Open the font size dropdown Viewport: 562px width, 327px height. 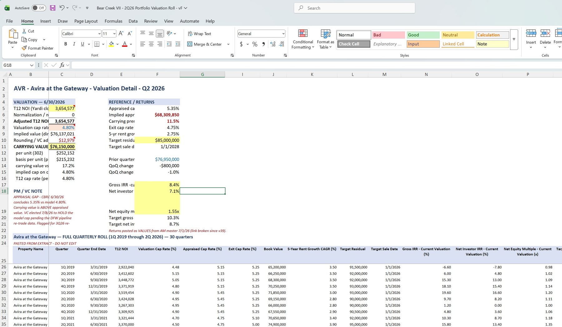pyautogui.click(x=114, y=34)
